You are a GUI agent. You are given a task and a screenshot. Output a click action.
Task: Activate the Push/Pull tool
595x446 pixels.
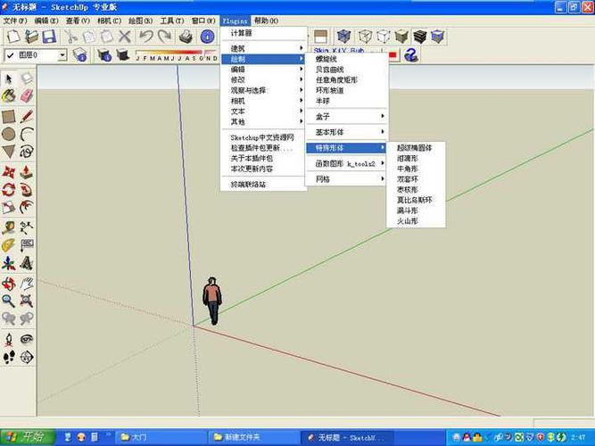[x=27, y=172]
